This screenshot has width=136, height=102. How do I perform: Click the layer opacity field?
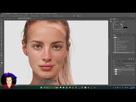point(133,65)
